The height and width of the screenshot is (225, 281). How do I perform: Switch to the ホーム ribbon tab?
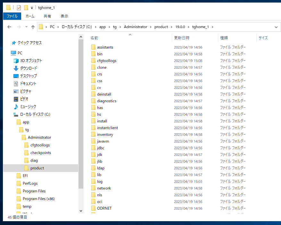(30, 16)
